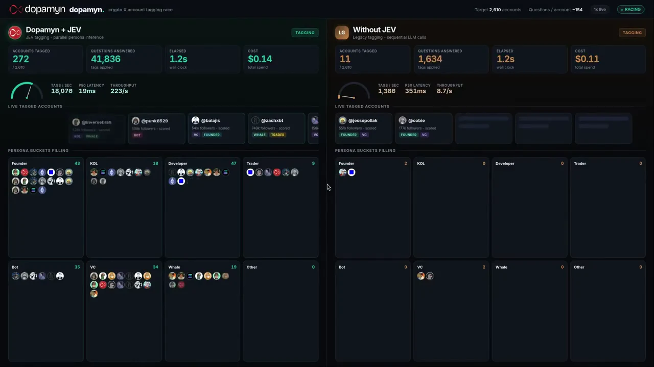Click the orange speed gauge in Without JEV panel
The width and height of the screenshot is (654, 367).
[353, 90]
